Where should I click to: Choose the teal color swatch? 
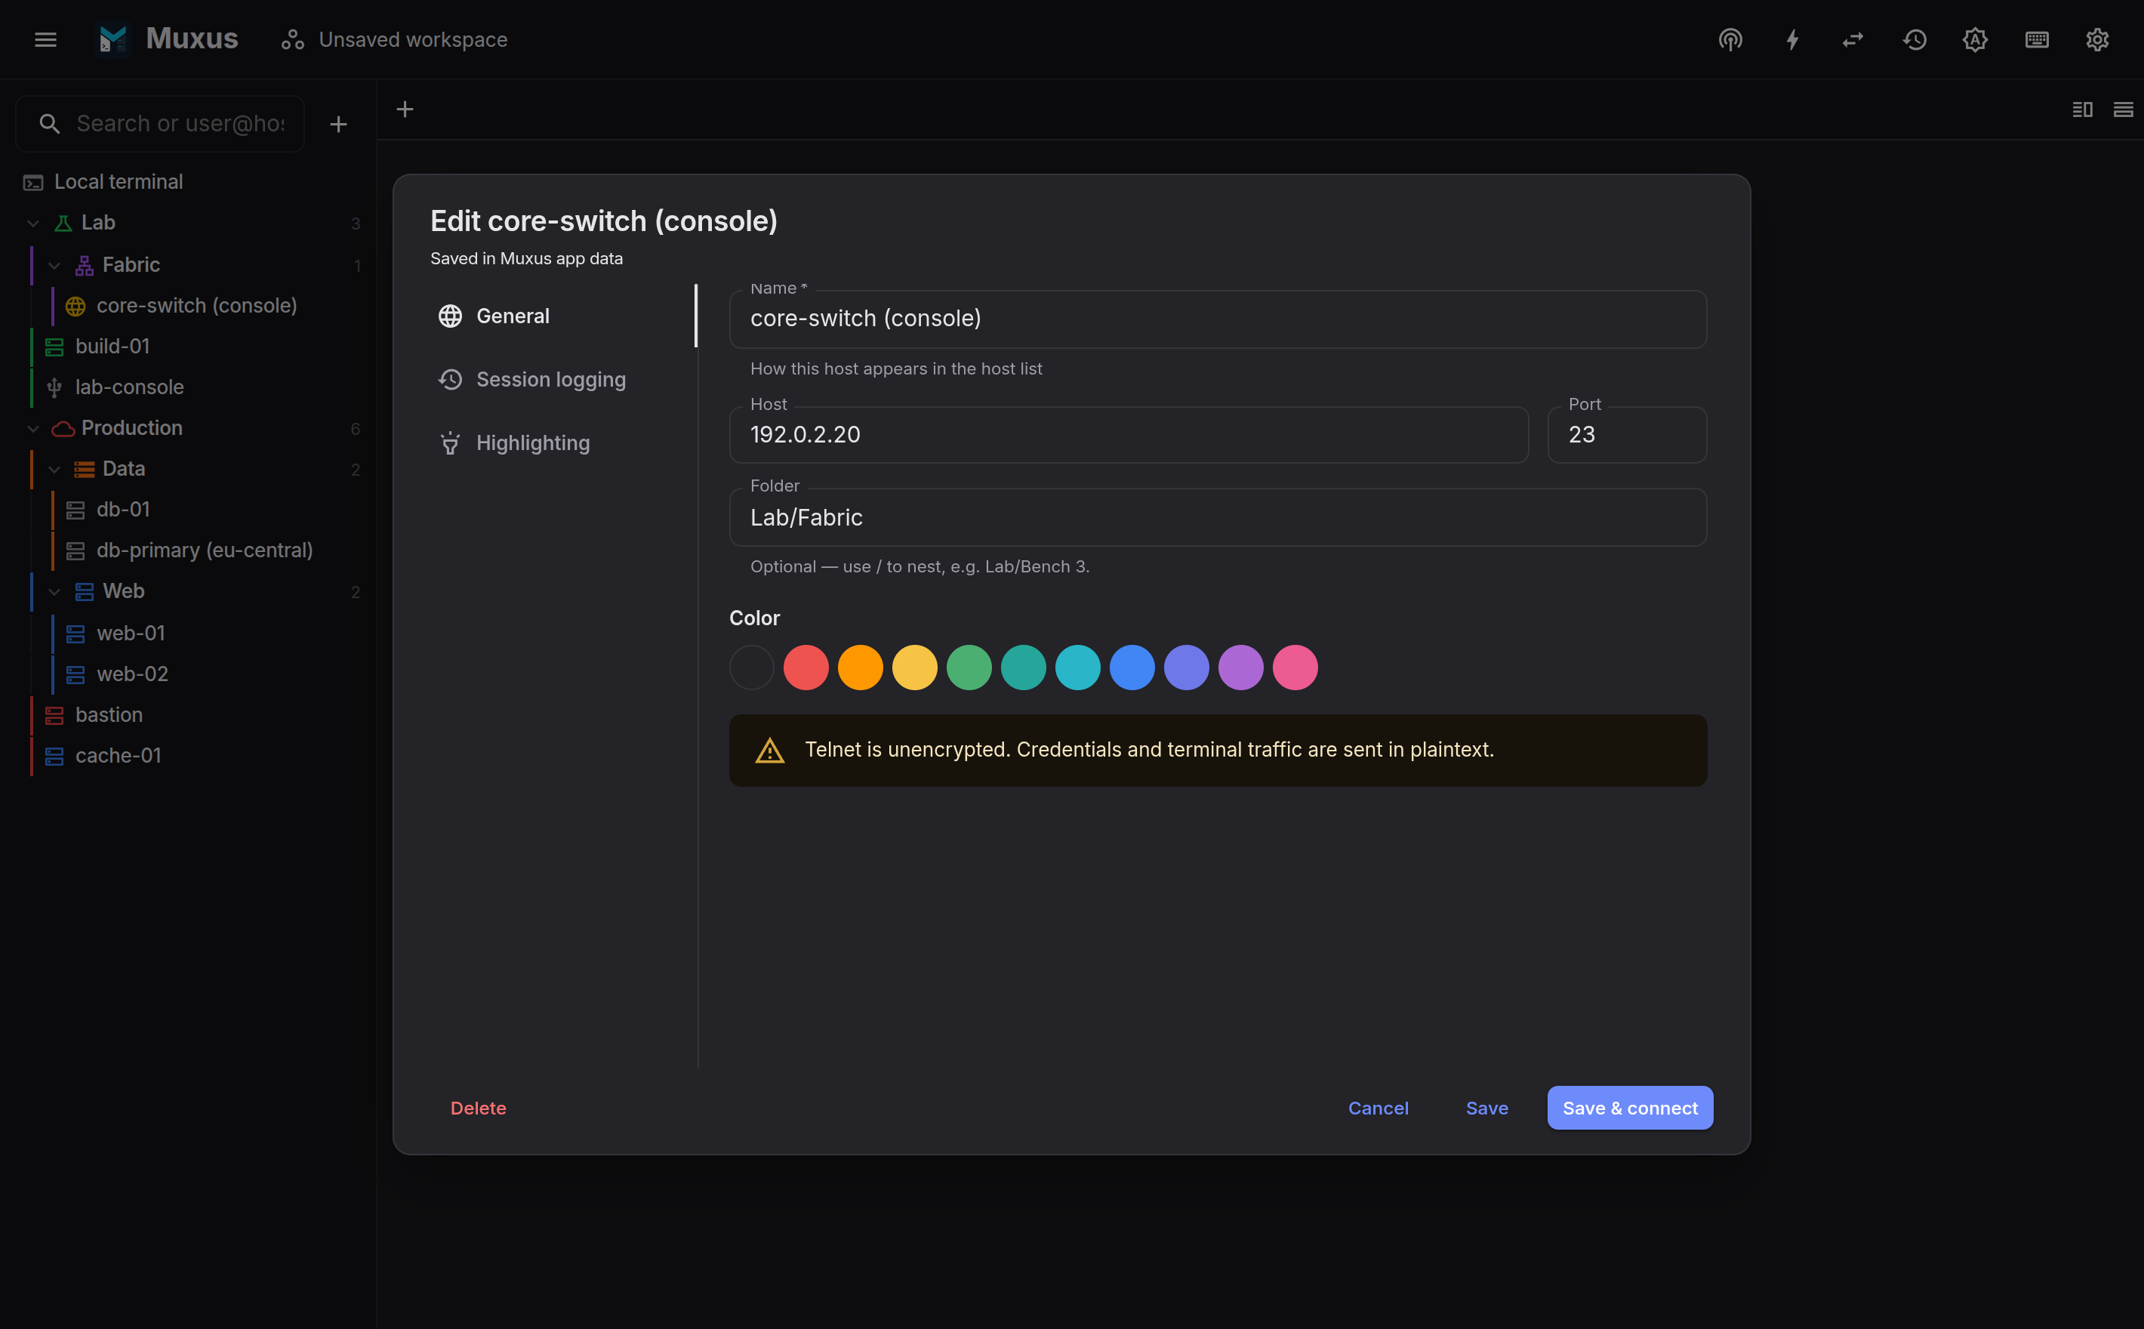coord(1024,668)
